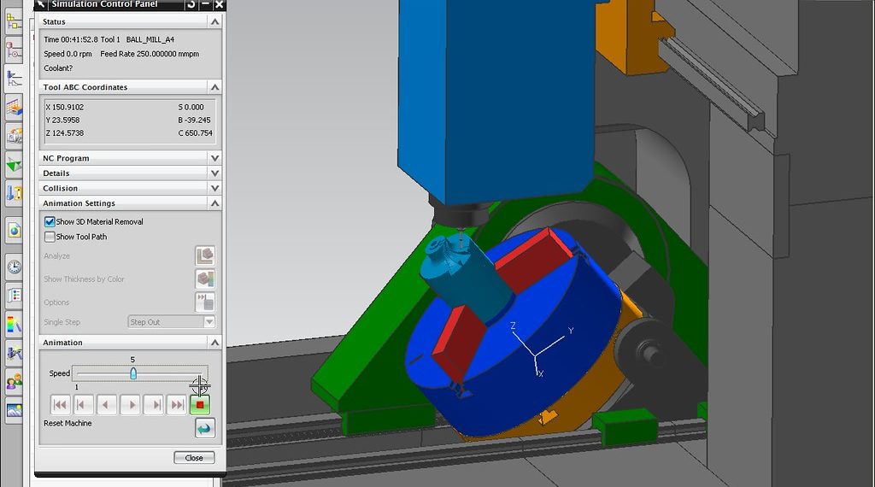
Task: Open the History clock tab in sidebar
Action: 15,267
